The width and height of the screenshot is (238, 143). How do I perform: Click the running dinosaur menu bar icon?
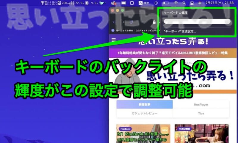pyautogui.click(x=102, y=3)
